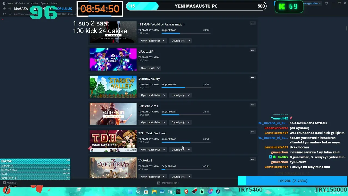Click the page vertical scrollbar thumb
The width and height of the screenshot is (348, 196).
click(x=347, y=29)
